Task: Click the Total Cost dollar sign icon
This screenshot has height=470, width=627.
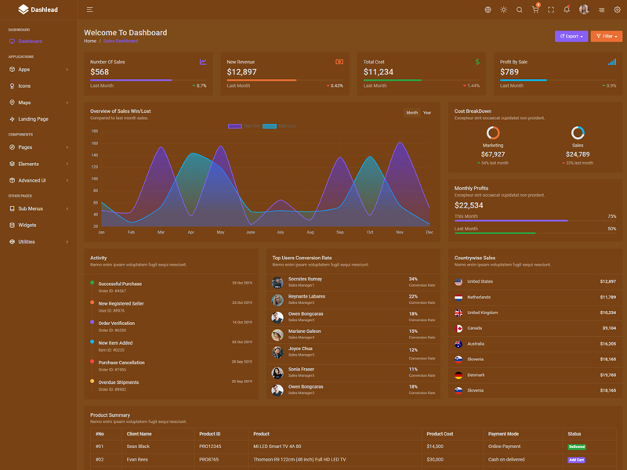Action: (477, 62)
